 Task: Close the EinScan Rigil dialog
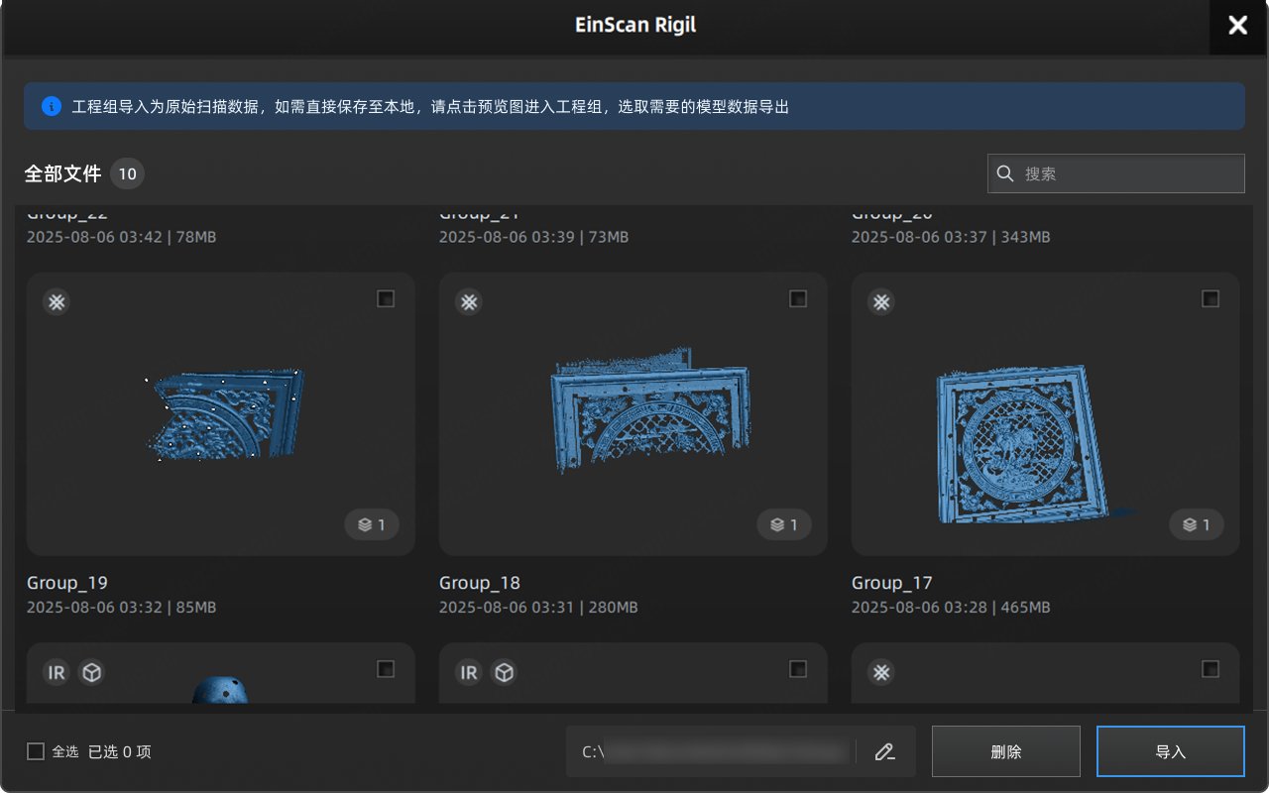pos(1237,26)
